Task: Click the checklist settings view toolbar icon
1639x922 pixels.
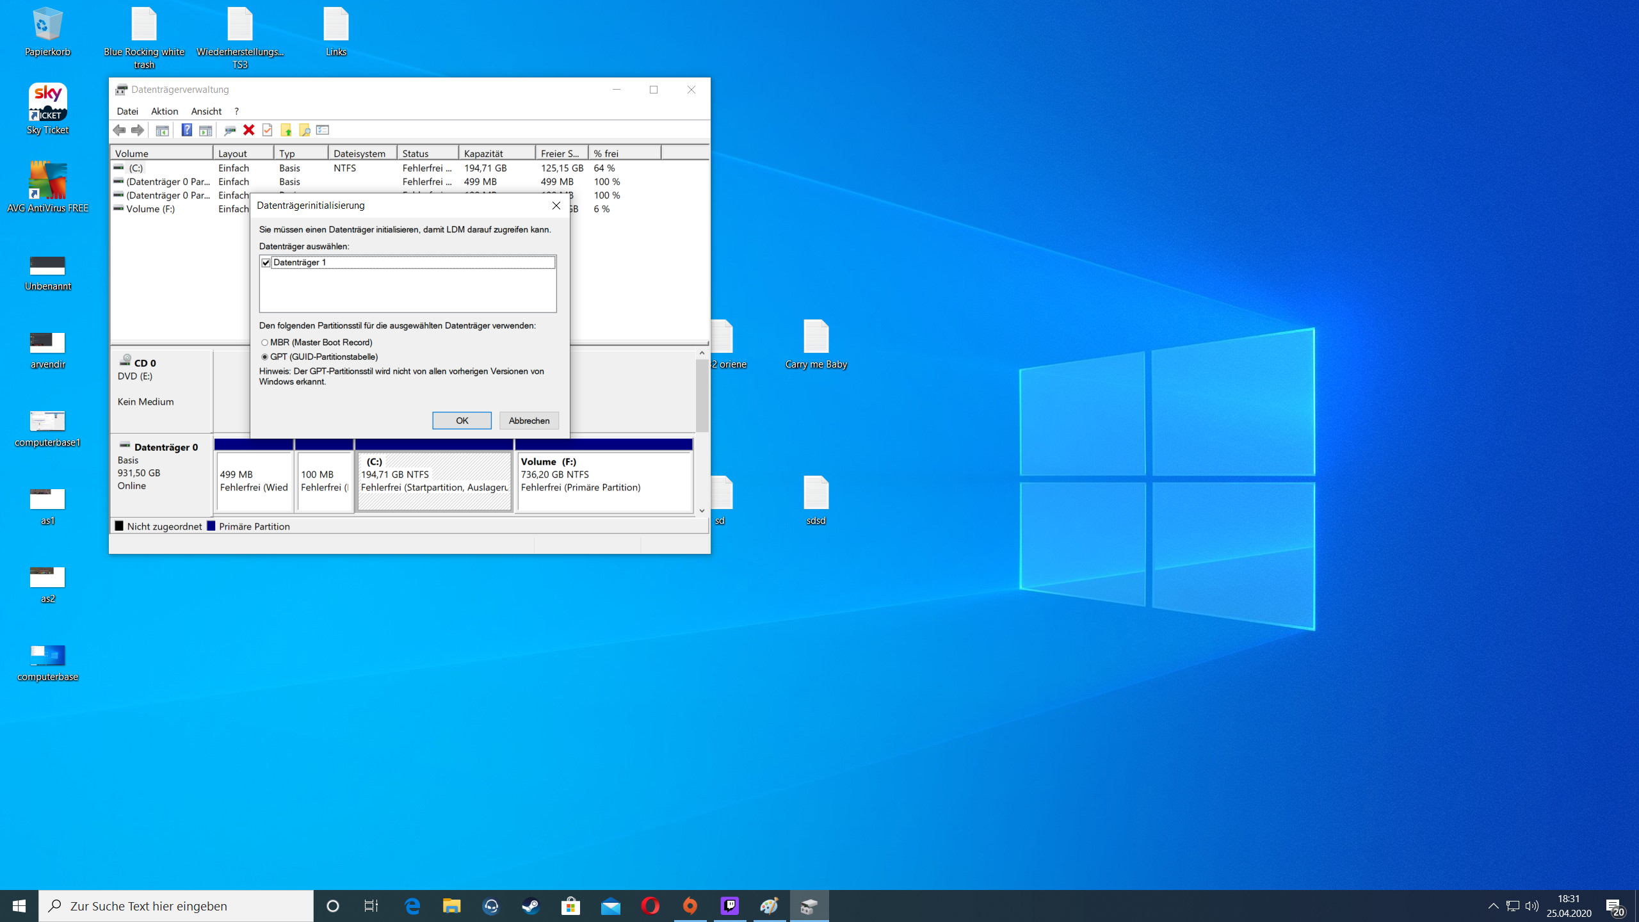Action: click(x=323, y=130)
